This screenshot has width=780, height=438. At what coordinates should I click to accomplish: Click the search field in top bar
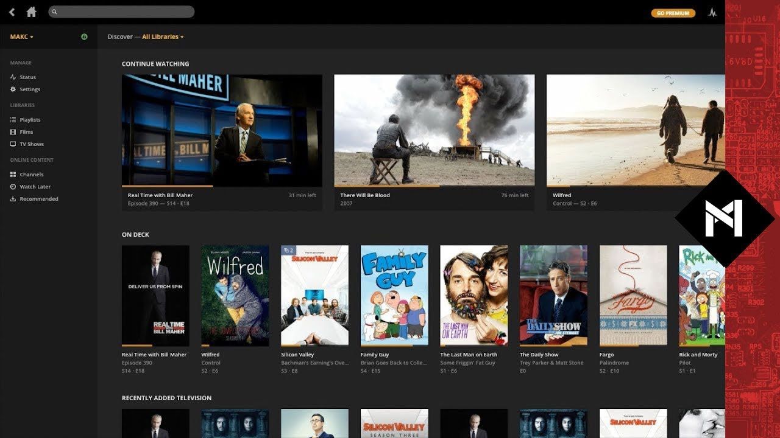(121, 12)
